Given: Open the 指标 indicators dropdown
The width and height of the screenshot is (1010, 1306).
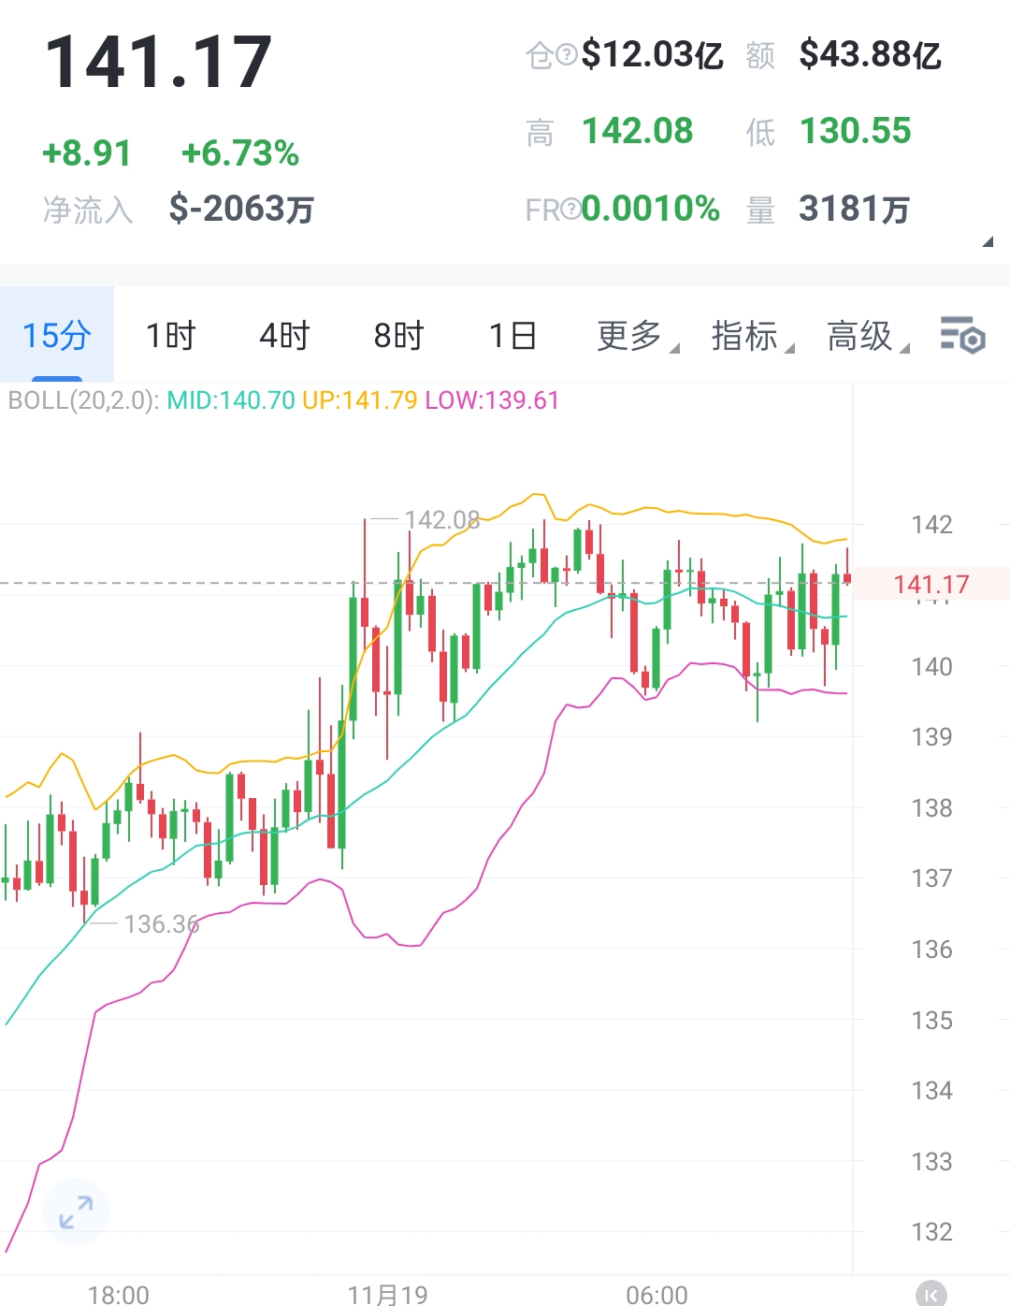Looking at the screenshot, I should pyautogui.click(x=743, y=337).
